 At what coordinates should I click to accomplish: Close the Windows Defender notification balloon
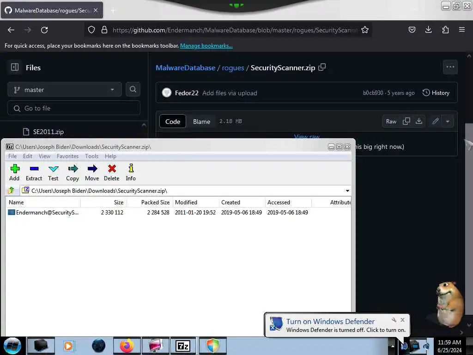[x=402, y=320]
